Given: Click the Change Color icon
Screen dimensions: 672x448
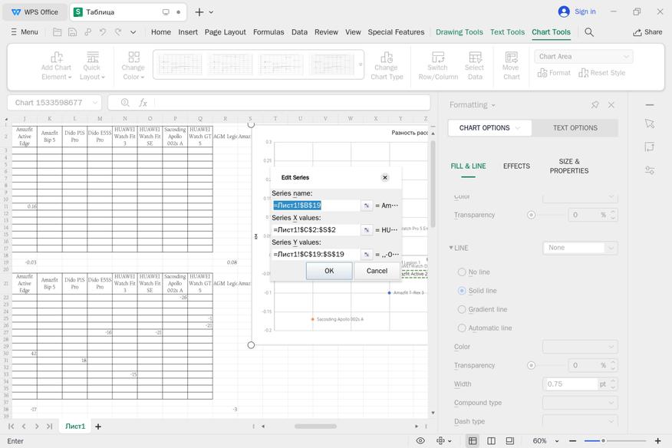Looking at the screenshot, I should pos(133,57).
